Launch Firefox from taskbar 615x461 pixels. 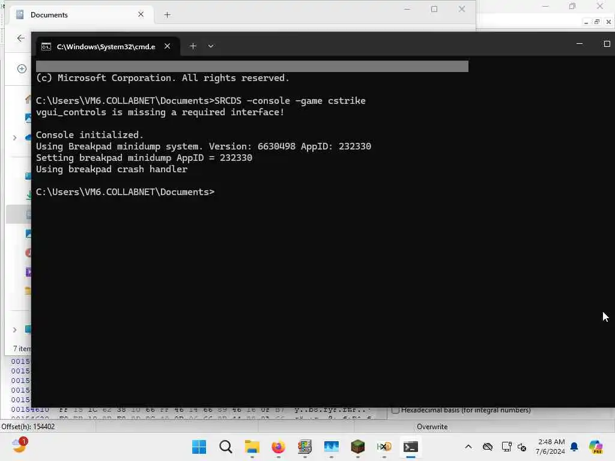tap(279, 447)
